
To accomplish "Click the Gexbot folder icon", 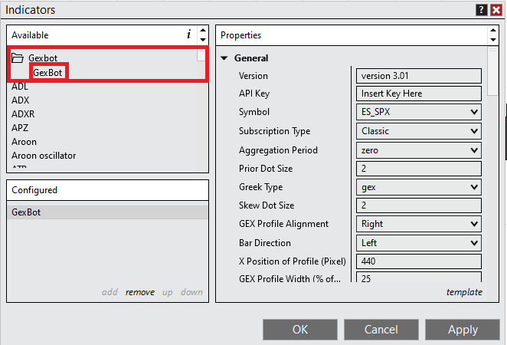I will 18,58.
